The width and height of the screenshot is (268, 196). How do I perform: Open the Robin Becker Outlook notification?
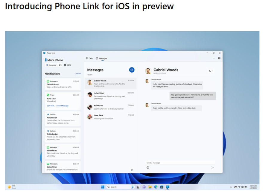click(x=63, y=135)
